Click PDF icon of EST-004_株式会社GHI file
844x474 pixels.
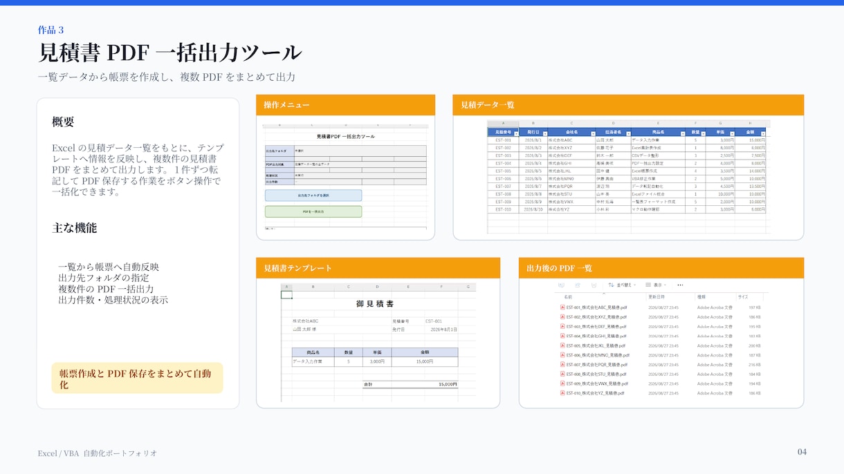(x=562, y=336)
